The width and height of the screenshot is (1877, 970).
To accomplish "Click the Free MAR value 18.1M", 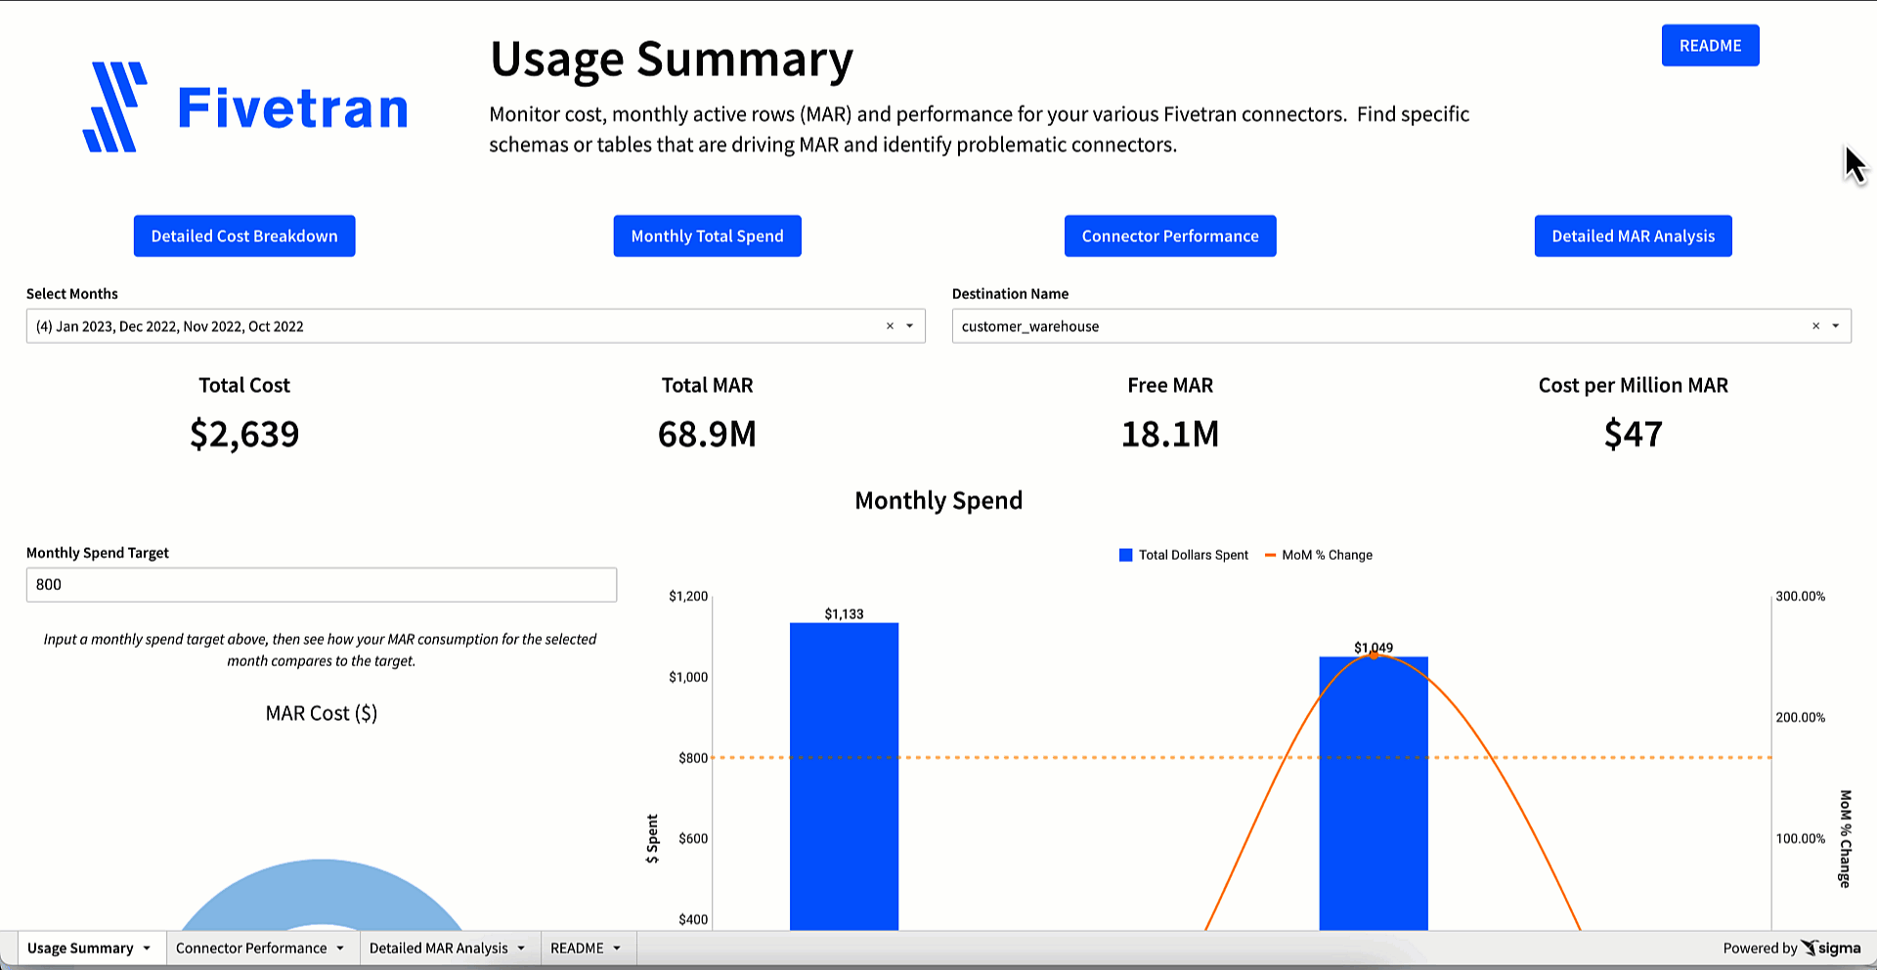I will [x=1170, y=434].
